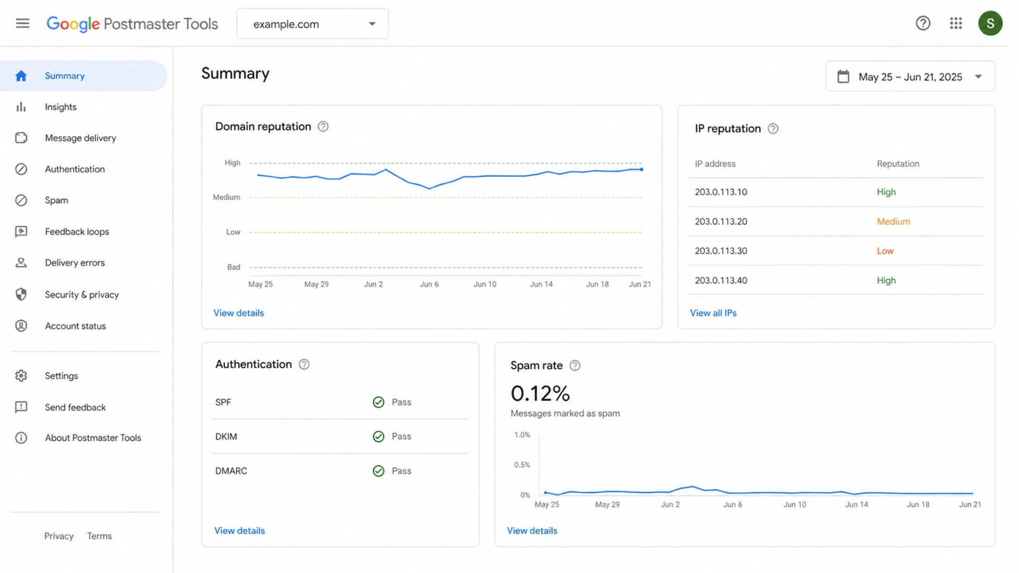Click the calendar icon in date picker

[843, 77]
